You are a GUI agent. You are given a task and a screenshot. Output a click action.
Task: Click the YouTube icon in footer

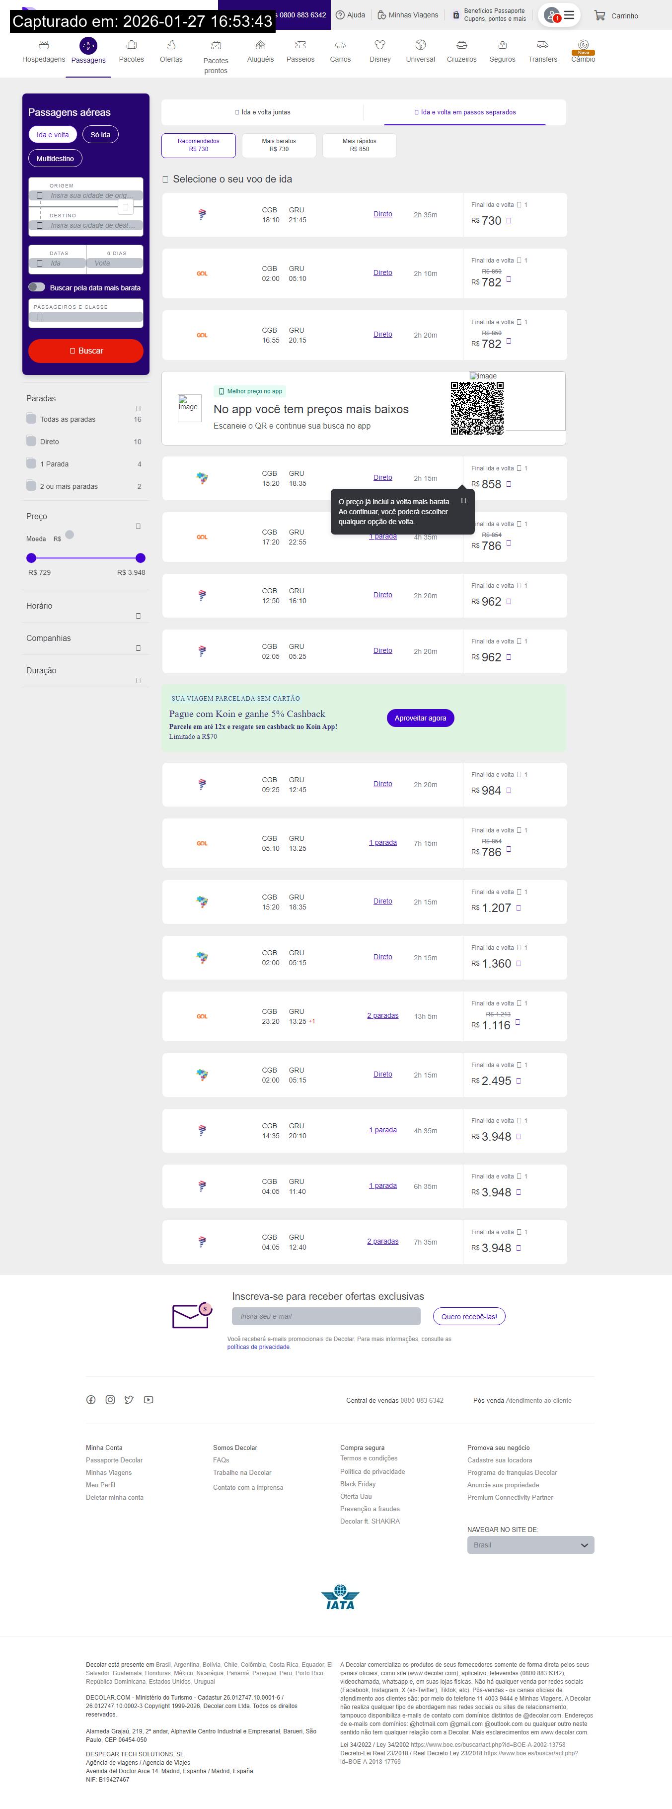pos(149,1400)
